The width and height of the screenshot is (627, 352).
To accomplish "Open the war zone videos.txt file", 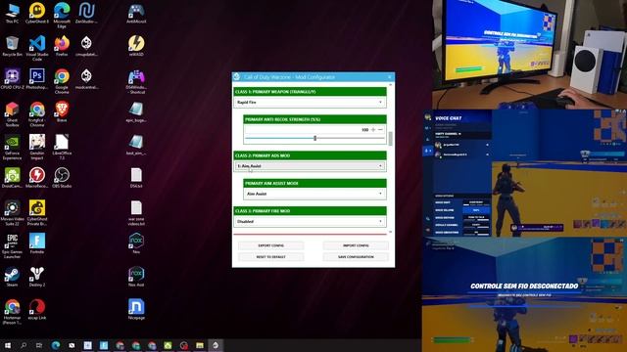I will pos(136,213).
